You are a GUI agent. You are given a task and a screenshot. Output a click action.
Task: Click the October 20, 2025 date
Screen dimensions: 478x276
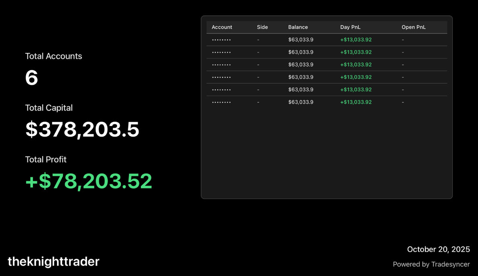438,250
